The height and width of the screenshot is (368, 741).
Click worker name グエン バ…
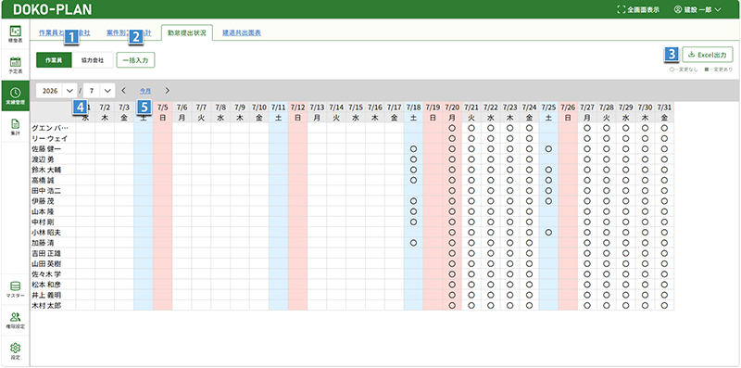pos(50,128)
